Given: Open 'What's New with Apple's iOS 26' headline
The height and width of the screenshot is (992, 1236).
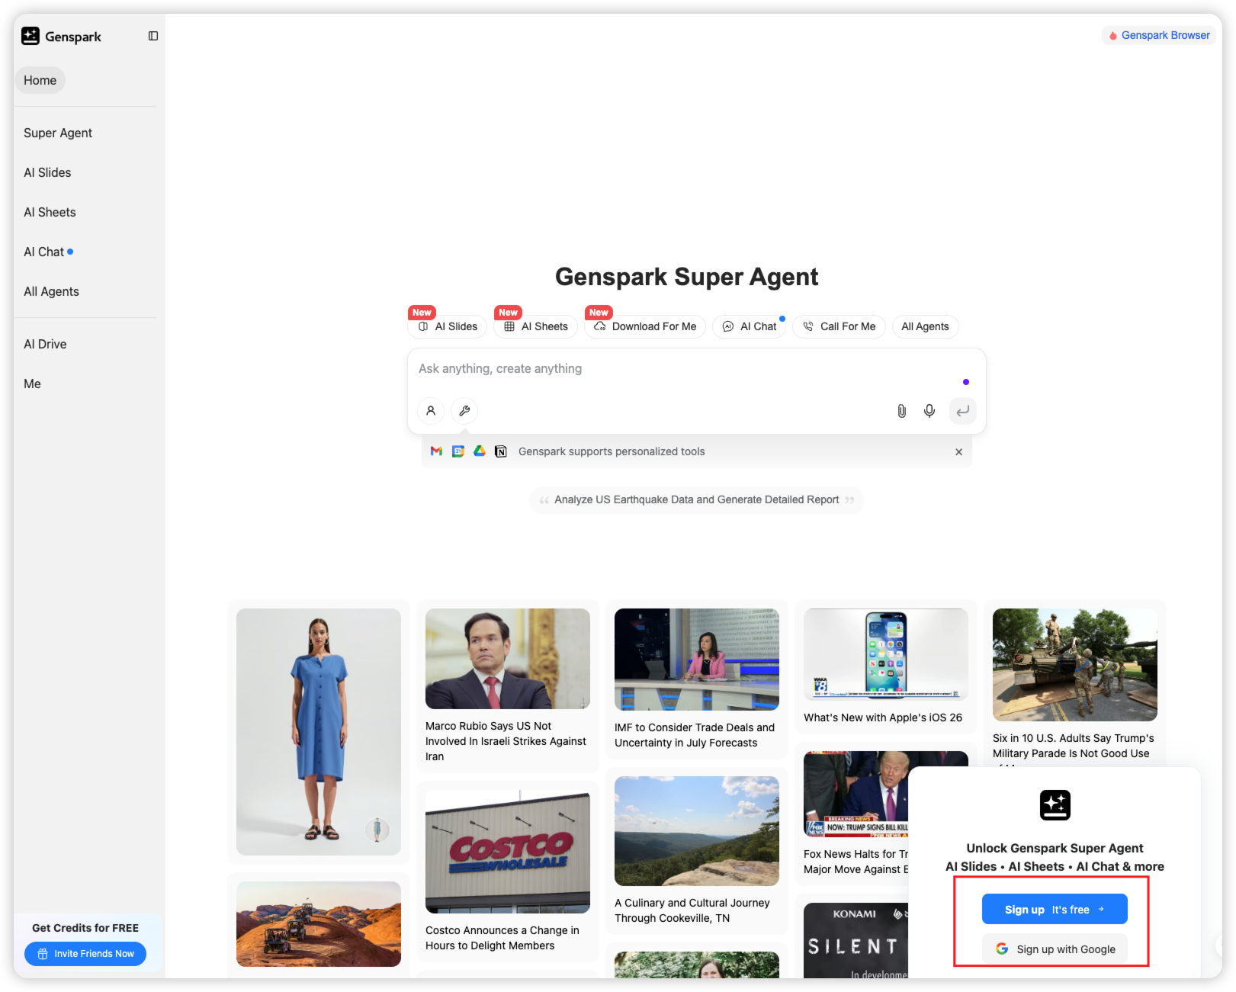Looking at the screenshot, I should click(883, 718).
